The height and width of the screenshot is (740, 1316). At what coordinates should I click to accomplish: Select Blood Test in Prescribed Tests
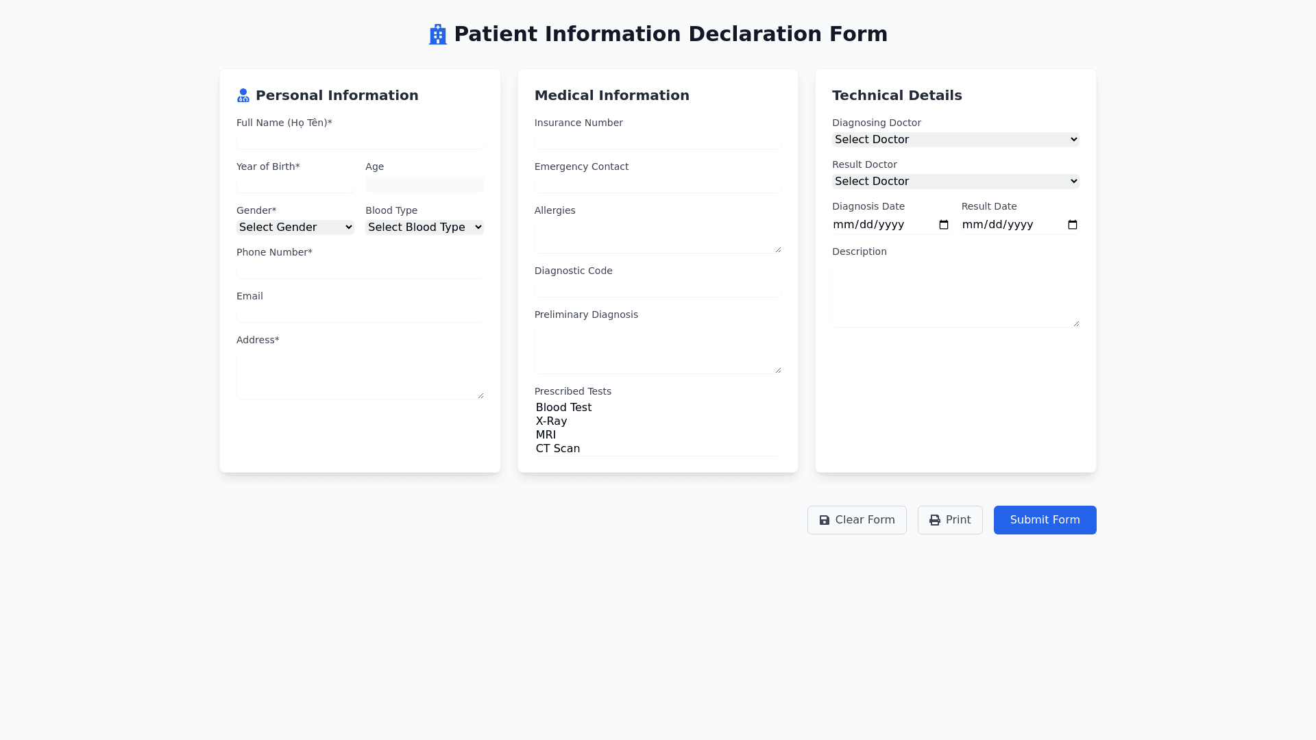coord(563,408)
